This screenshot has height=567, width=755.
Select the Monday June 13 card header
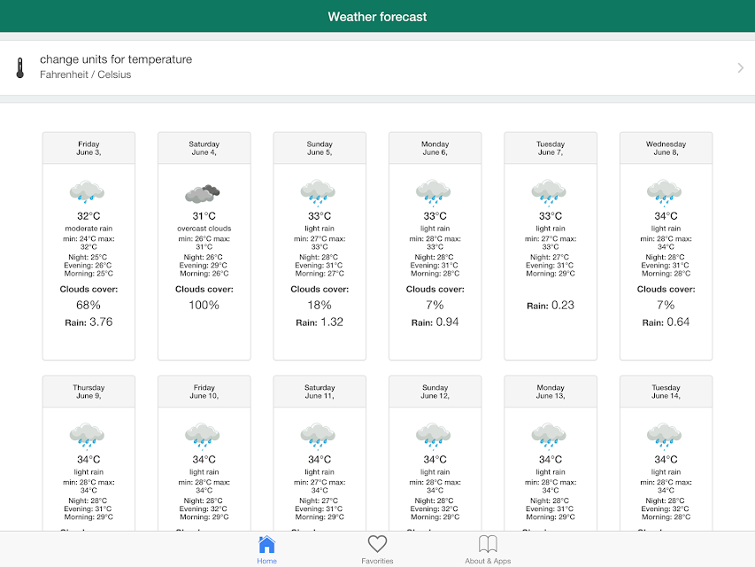click(x=551, y=392)
